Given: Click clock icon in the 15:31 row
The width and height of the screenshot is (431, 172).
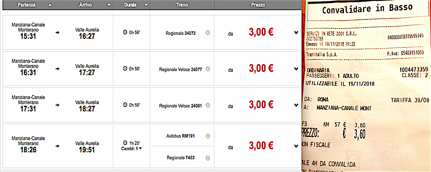Looking at the screenshot, I should (x=125, y=32).
